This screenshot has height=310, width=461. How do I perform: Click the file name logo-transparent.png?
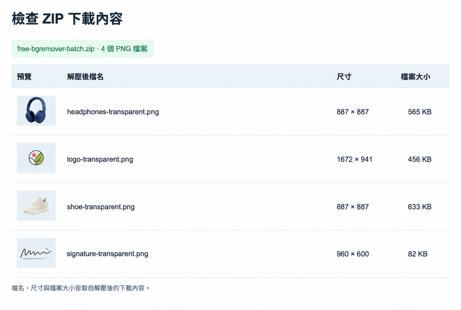coord(100,159)
